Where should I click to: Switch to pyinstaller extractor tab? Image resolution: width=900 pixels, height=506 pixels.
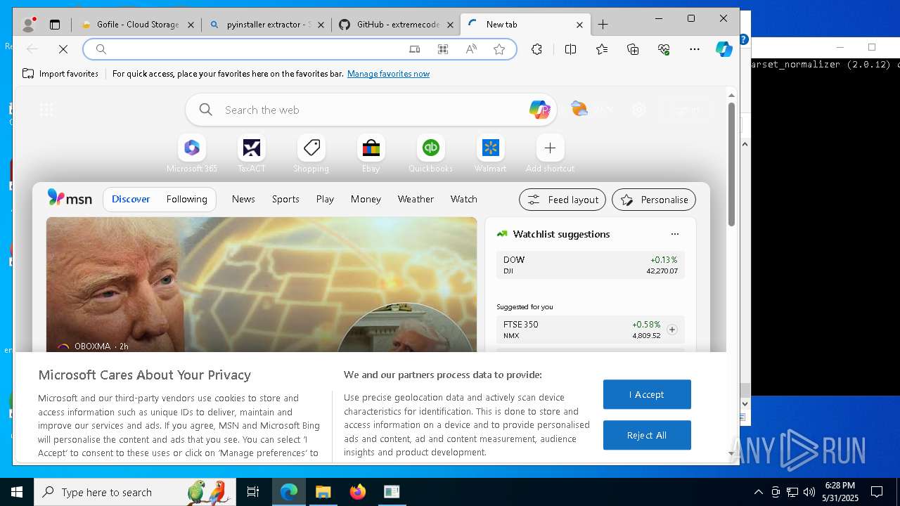(267, 25)
